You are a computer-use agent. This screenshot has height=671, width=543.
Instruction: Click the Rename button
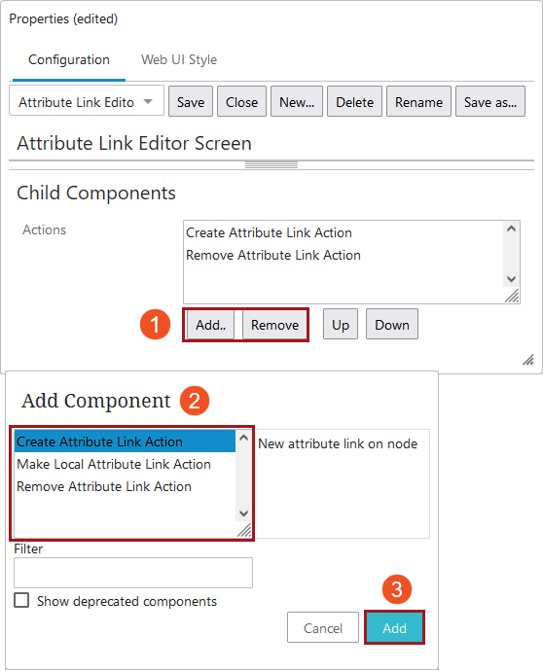click(418, 102)
